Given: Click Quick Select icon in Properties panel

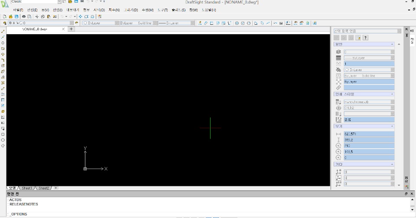Looking at the screenshot, I should (358, 38).
